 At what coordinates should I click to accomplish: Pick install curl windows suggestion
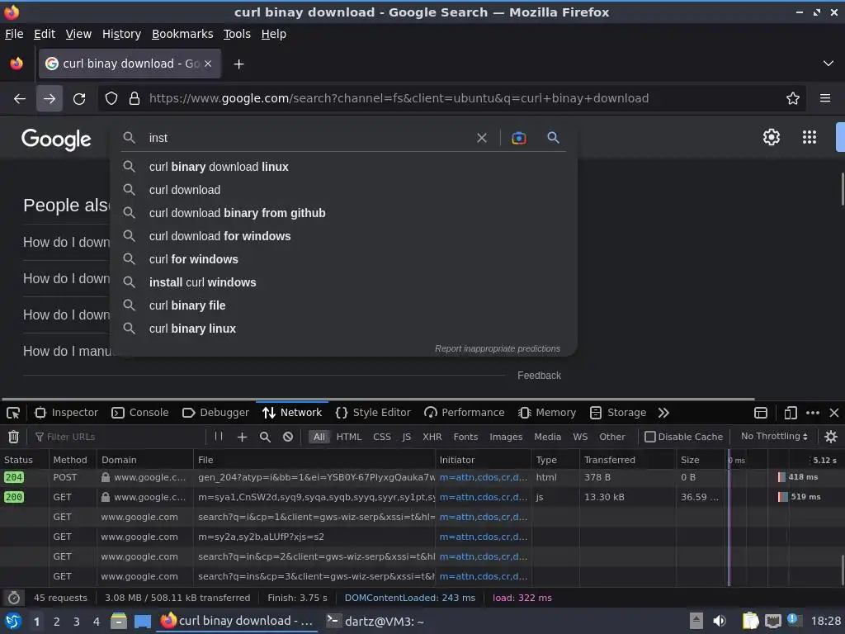[344, 283]
